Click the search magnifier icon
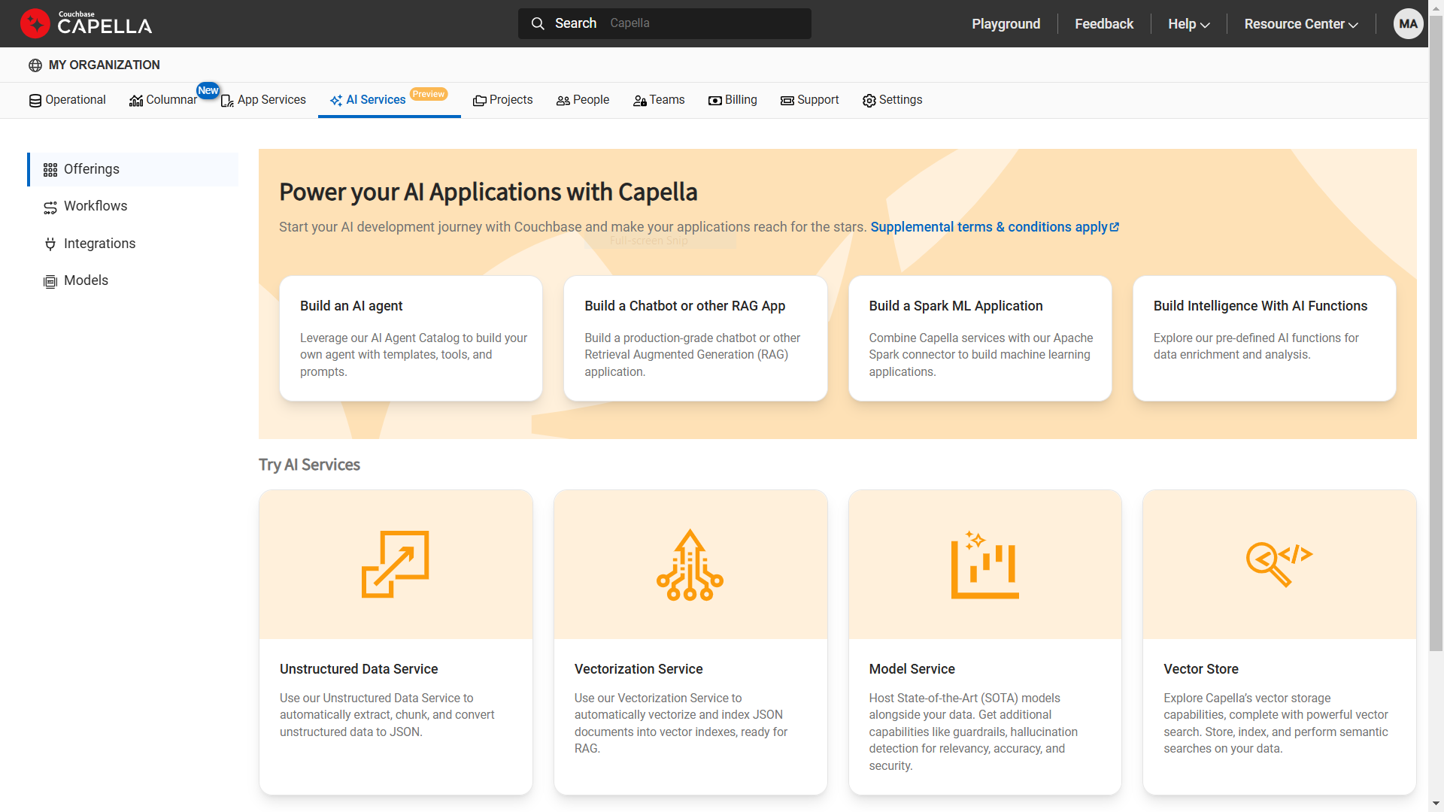Image resolution: width=1444 pixels, height=812 pixels. tap(538, 23)
